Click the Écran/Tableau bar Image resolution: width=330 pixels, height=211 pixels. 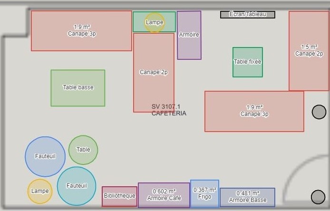[247, 15]
